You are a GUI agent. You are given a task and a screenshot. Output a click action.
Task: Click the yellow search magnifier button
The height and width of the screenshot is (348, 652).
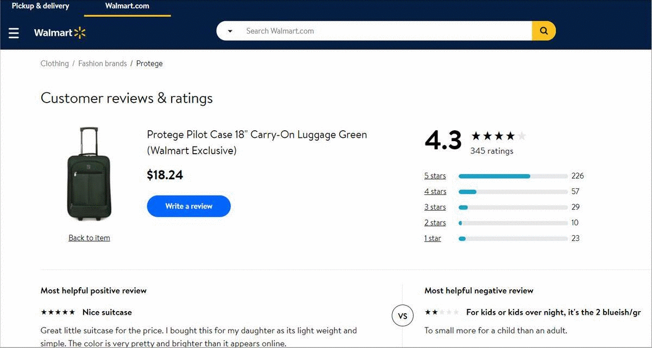(x=544, y=31)
